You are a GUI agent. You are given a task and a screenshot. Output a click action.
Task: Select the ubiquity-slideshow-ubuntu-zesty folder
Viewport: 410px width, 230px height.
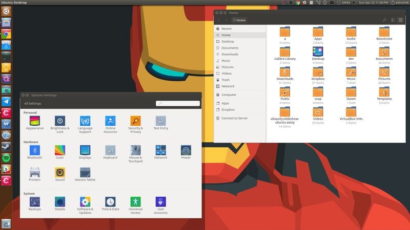pyautogui.click(x=285, y=117)
